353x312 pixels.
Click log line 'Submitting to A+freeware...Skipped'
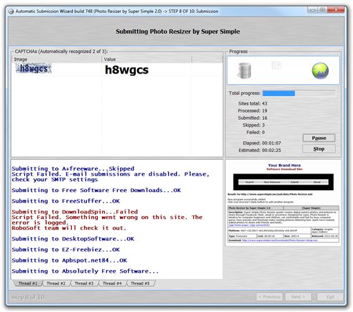tap(73, 169)
